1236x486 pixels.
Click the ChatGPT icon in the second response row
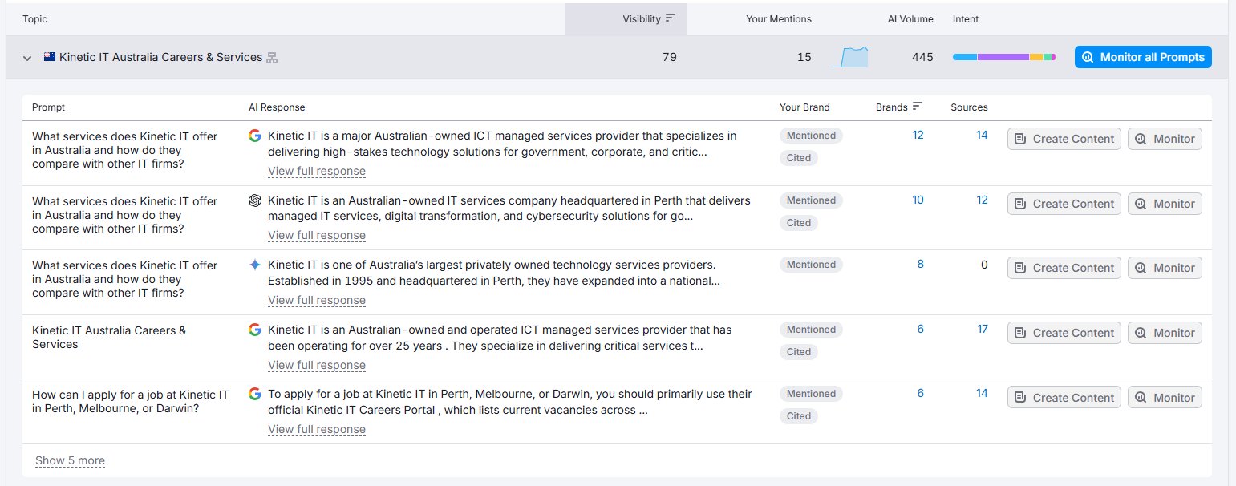(255, 200)
